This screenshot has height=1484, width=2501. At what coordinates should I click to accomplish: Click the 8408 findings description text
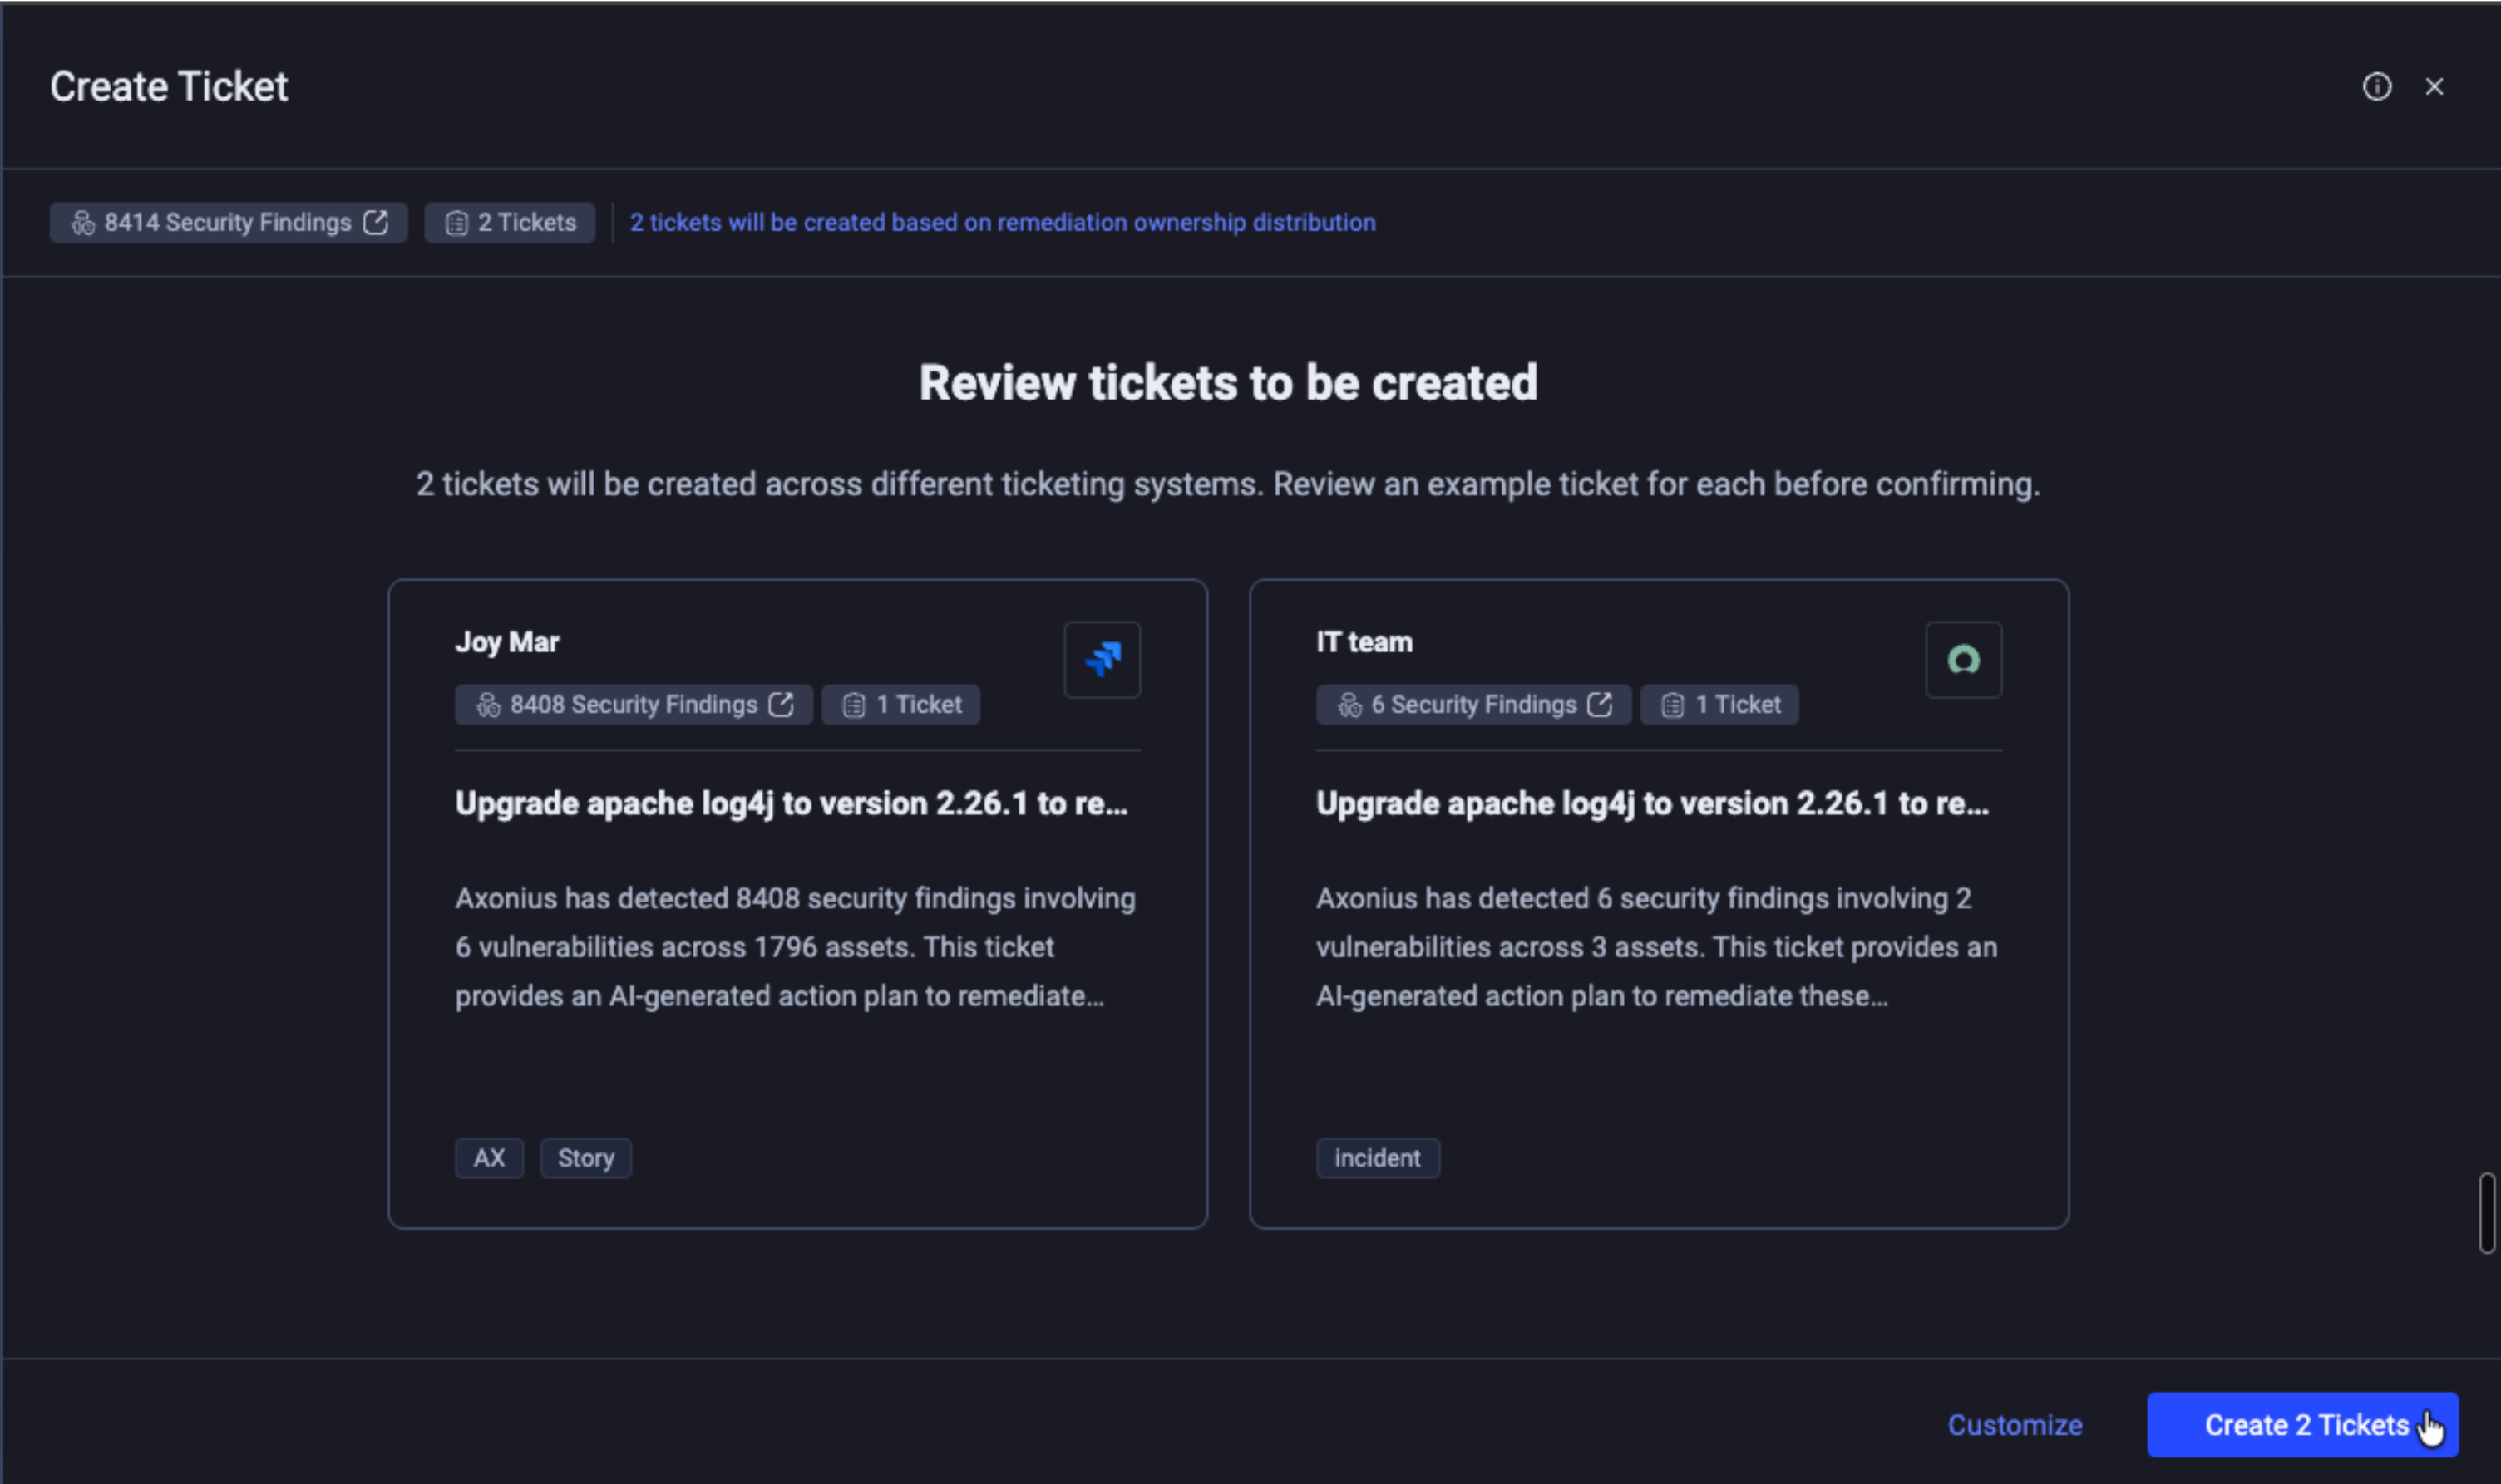(796, 947)
